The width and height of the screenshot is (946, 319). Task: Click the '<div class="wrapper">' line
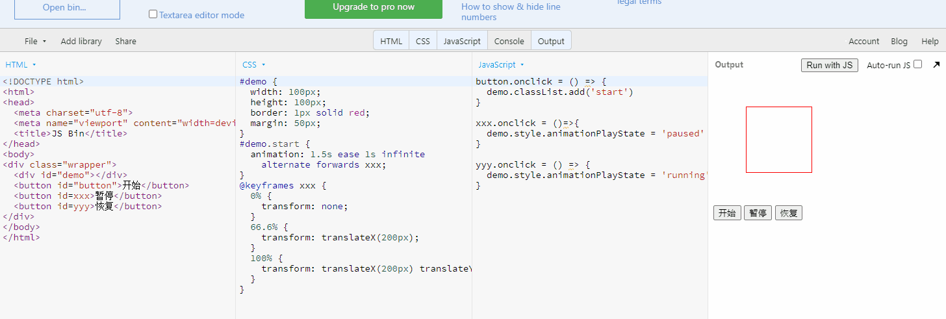59,164
